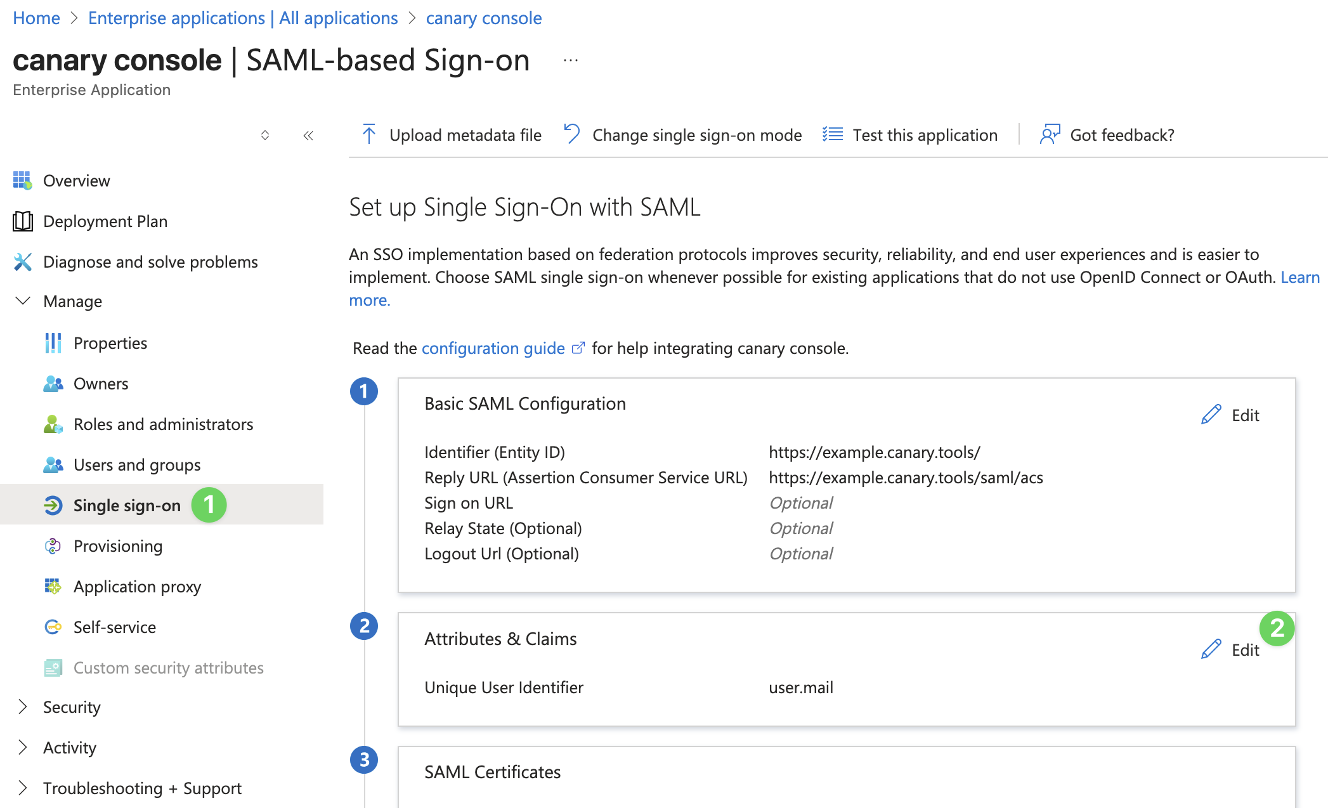Edit the Basic SAML Configuration
The height and width of the screenshot is (808, 1328).
(1230, 415)
